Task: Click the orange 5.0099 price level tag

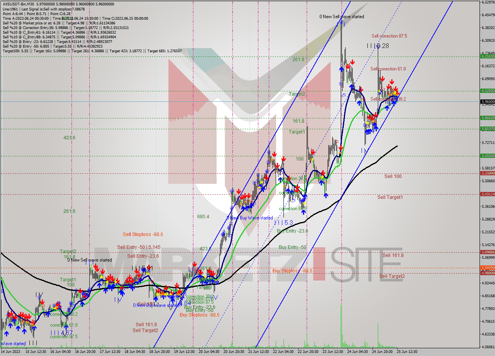Action: click(488, 268)
